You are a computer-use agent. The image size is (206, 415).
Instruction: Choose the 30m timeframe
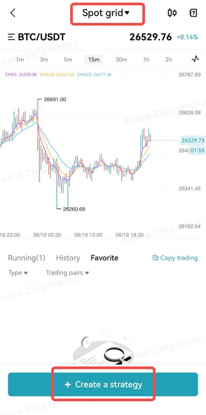click(121, 60)
